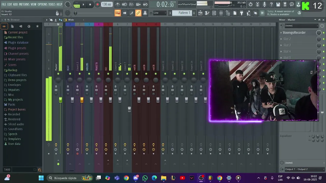
Task: Open mixer options menu arrow
Action: pyautogui.click(x=47, y=20)
